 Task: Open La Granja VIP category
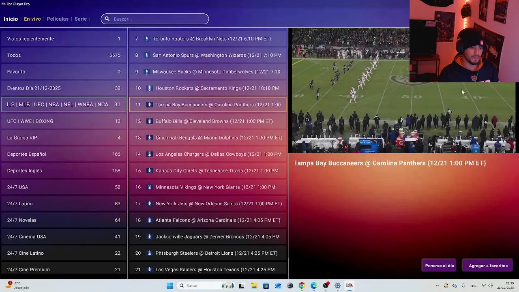64,138
